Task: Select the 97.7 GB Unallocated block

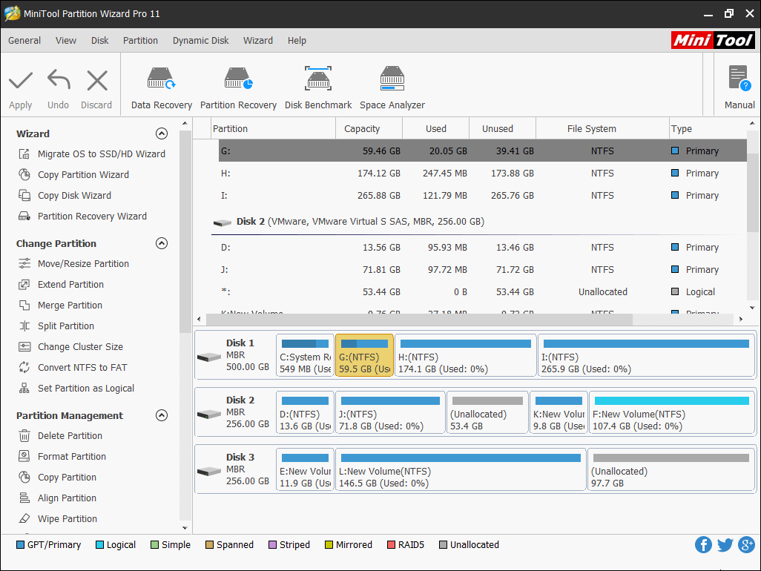Action: coord(671,469)
